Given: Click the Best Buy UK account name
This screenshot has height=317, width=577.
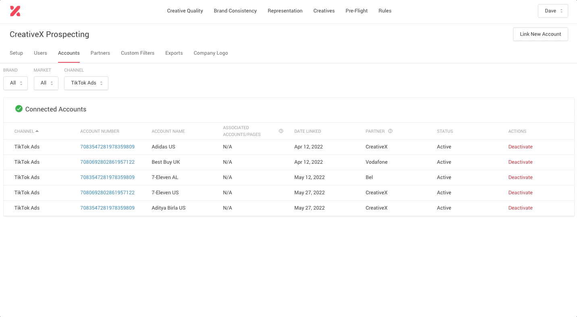Looking at the screenshot, I should tap(166, 162).
